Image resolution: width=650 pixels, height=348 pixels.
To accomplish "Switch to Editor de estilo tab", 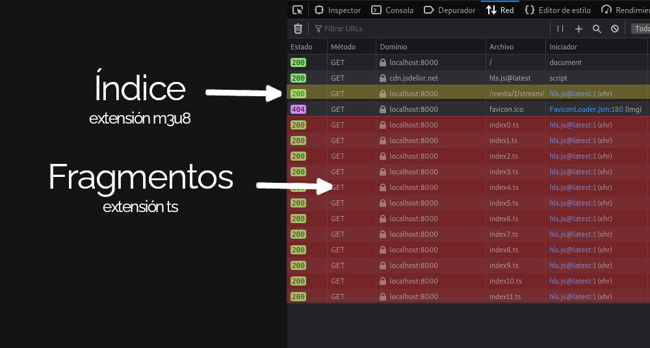I will pyautogui.click(x=558, y=10).
